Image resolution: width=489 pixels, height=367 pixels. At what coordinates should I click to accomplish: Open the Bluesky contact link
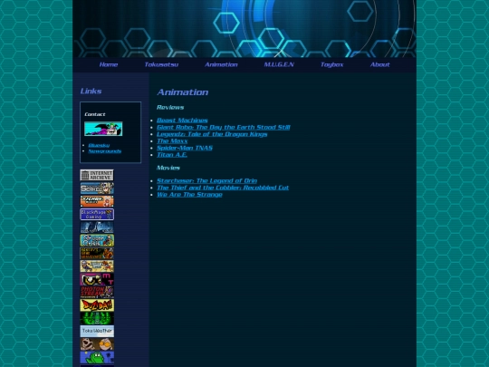tap(99, 145)
